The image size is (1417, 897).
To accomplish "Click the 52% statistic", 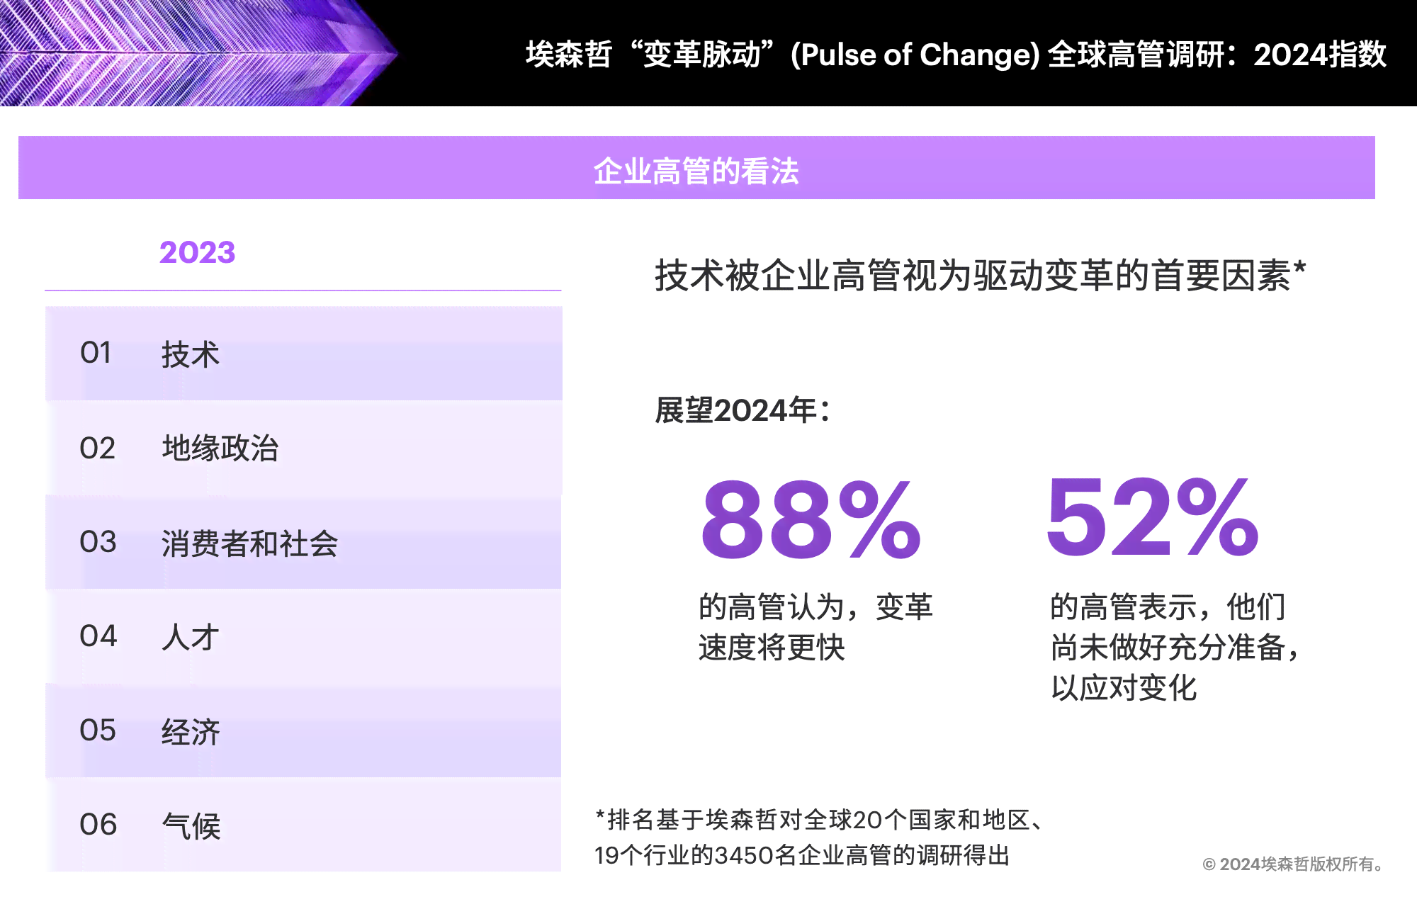I will point(1153,517).
